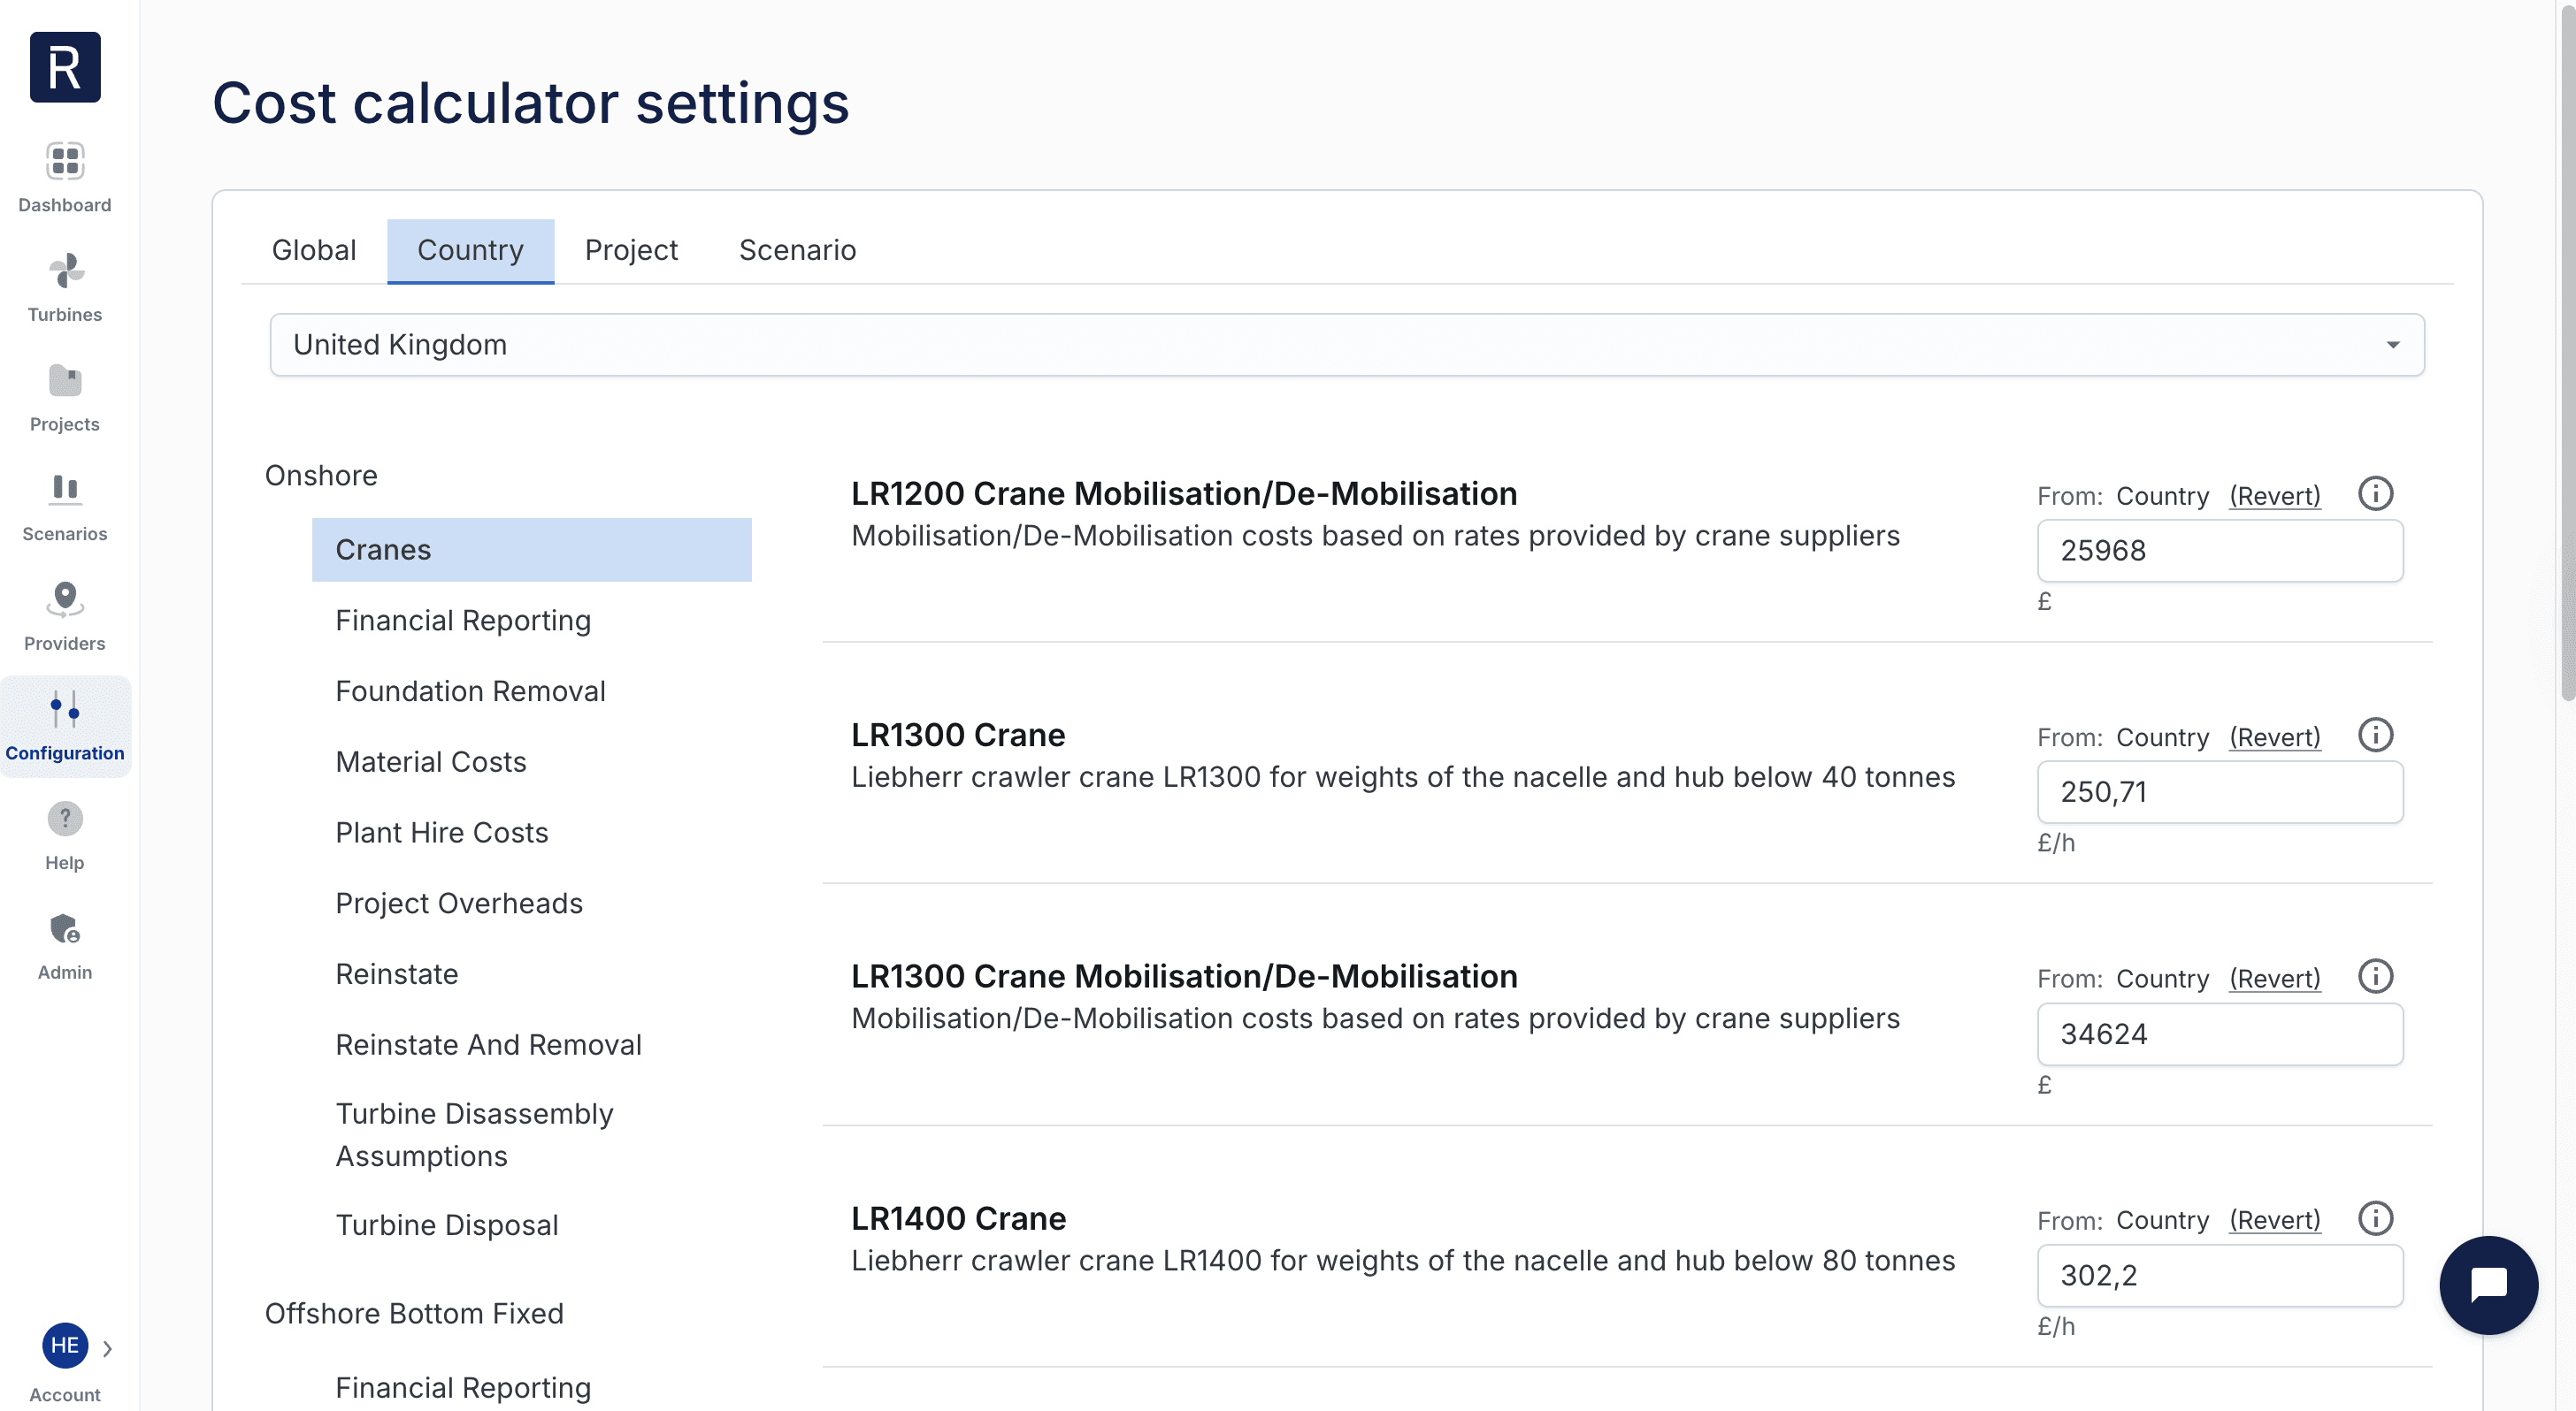Switch to the Scenario tab
The height and width of the screenshot is (1411, 2576).
(x=797, y=250)
